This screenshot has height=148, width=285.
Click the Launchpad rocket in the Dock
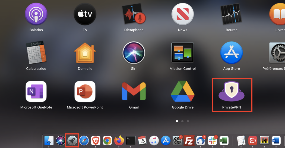point(72,141)
